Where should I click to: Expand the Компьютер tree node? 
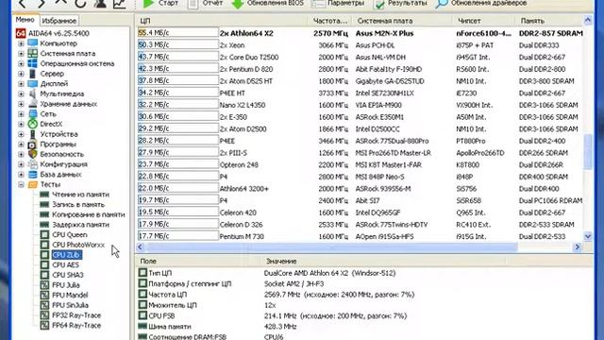click(x=21, y=43)
